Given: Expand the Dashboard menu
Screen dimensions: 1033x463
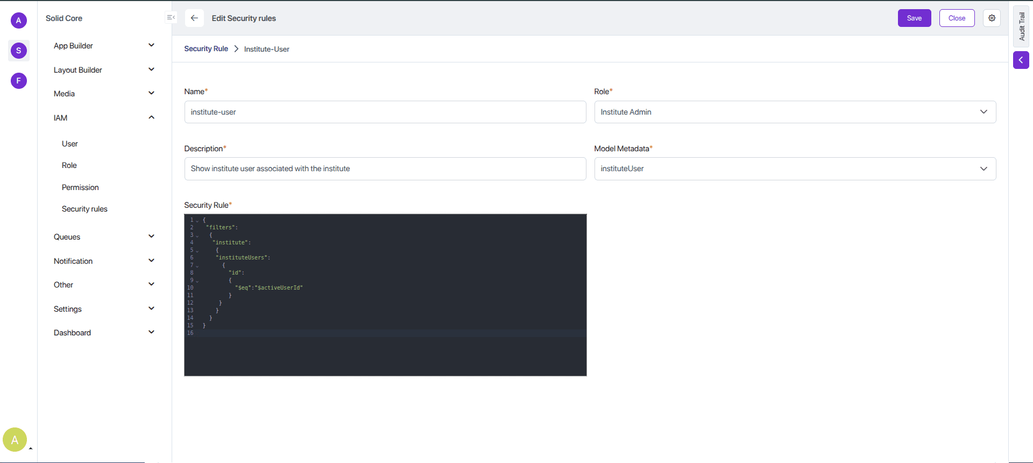Looking at the screenshot, I should click(x=104, y=333).
